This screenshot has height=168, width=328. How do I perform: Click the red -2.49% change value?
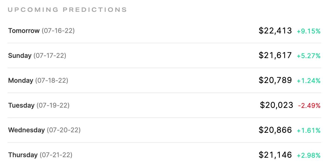[x=309, y=106]
